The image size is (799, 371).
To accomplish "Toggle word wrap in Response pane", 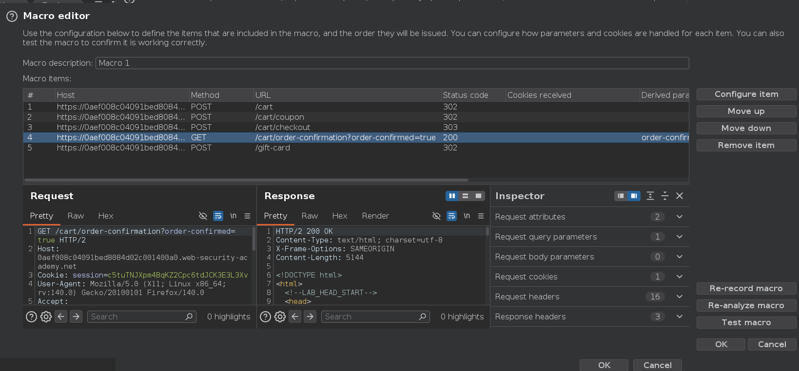I will click(x=452, y=216).
